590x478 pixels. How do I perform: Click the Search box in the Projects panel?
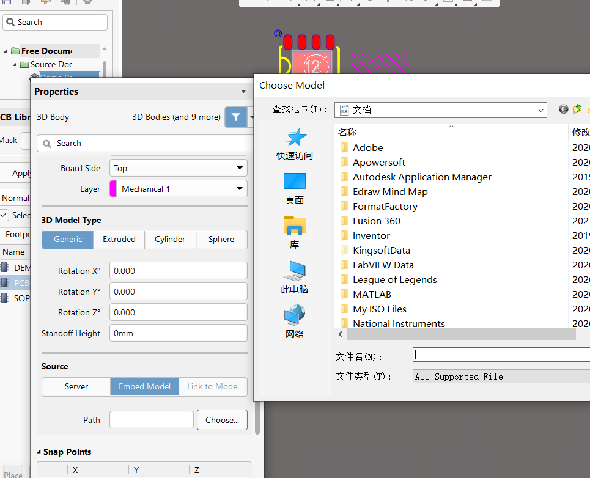tap(55, 22)
